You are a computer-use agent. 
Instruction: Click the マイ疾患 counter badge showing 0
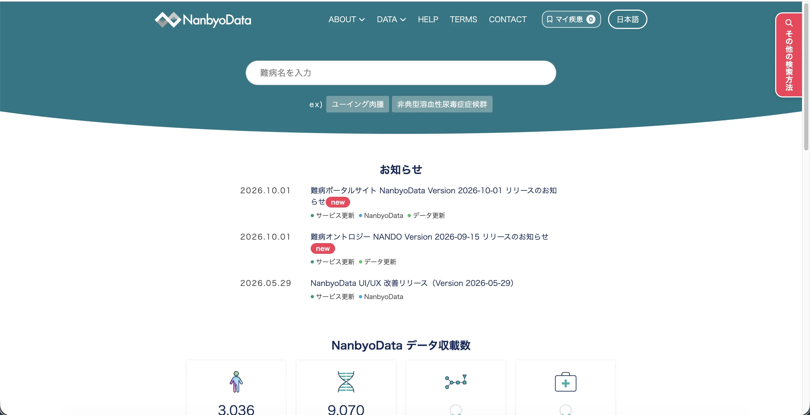[591, 19]
